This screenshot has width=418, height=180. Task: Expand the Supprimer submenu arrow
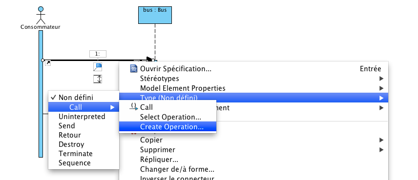tap(381, 150)
